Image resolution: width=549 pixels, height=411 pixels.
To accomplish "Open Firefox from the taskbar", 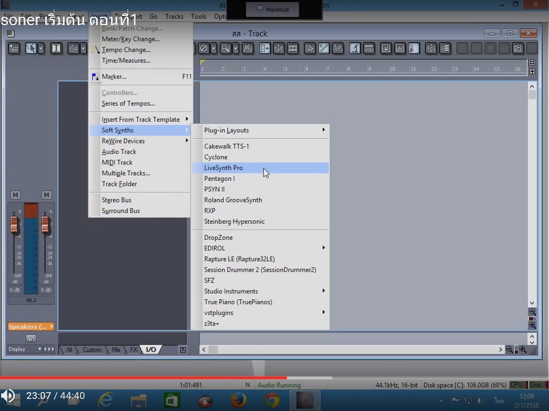I will pyautogui.click(x=238, y=400).
